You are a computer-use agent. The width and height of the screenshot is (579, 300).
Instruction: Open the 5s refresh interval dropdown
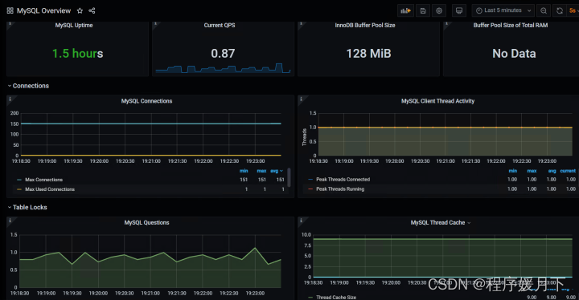573,10
